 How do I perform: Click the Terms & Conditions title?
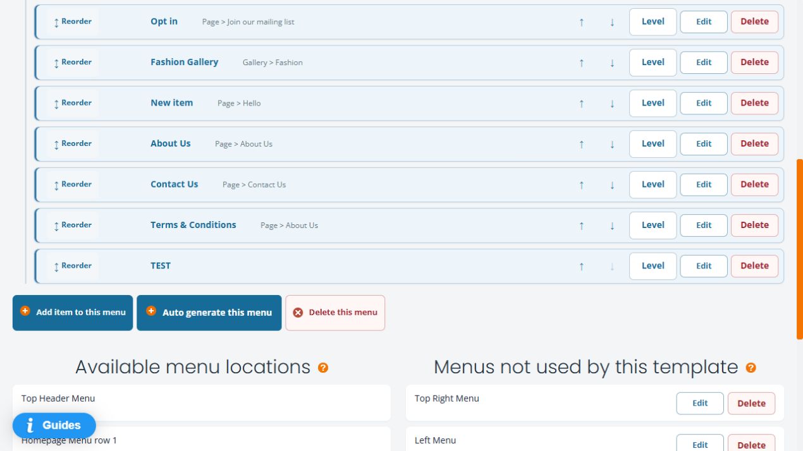coord(193,225)
